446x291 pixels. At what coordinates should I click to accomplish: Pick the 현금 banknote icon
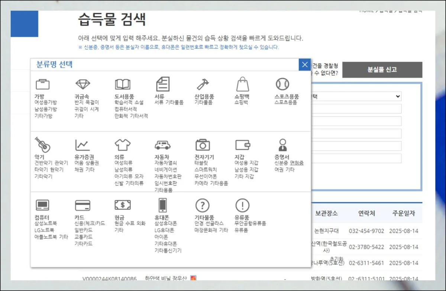123,205
